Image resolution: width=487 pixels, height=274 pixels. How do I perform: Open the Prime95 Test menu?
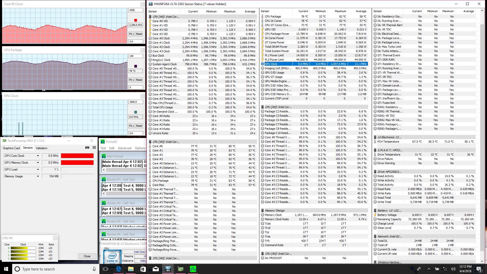coord(103,148)
